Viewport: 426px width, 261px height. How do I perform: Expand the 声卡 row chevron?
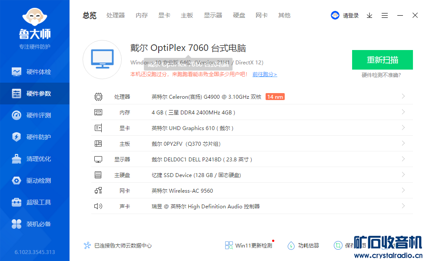tap(403, 206)
